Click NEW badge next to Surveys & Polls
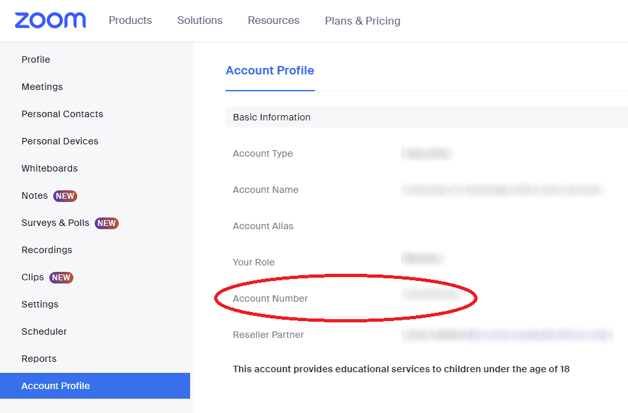This screenshot has height=413, width=628. (106, 223)
